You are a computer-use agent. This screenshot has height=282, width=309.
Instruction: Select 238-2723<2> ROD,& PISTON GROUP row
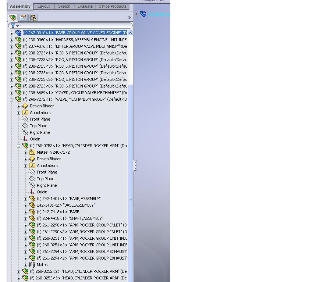click(75, 60)
